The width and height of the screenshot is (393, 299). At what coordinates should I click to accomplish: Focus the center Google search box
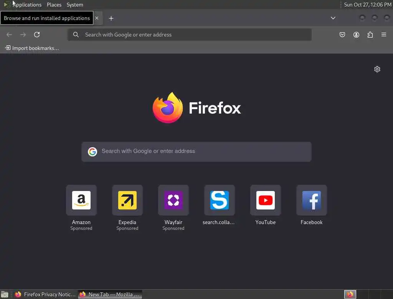coord(196,152)
